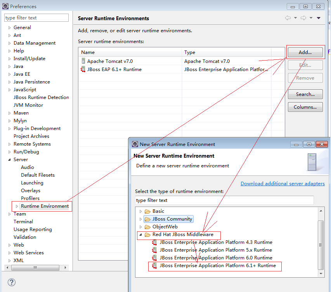Click the tree scroll left arrow
The height and width of the screenshot is (292, 331).
7,268
